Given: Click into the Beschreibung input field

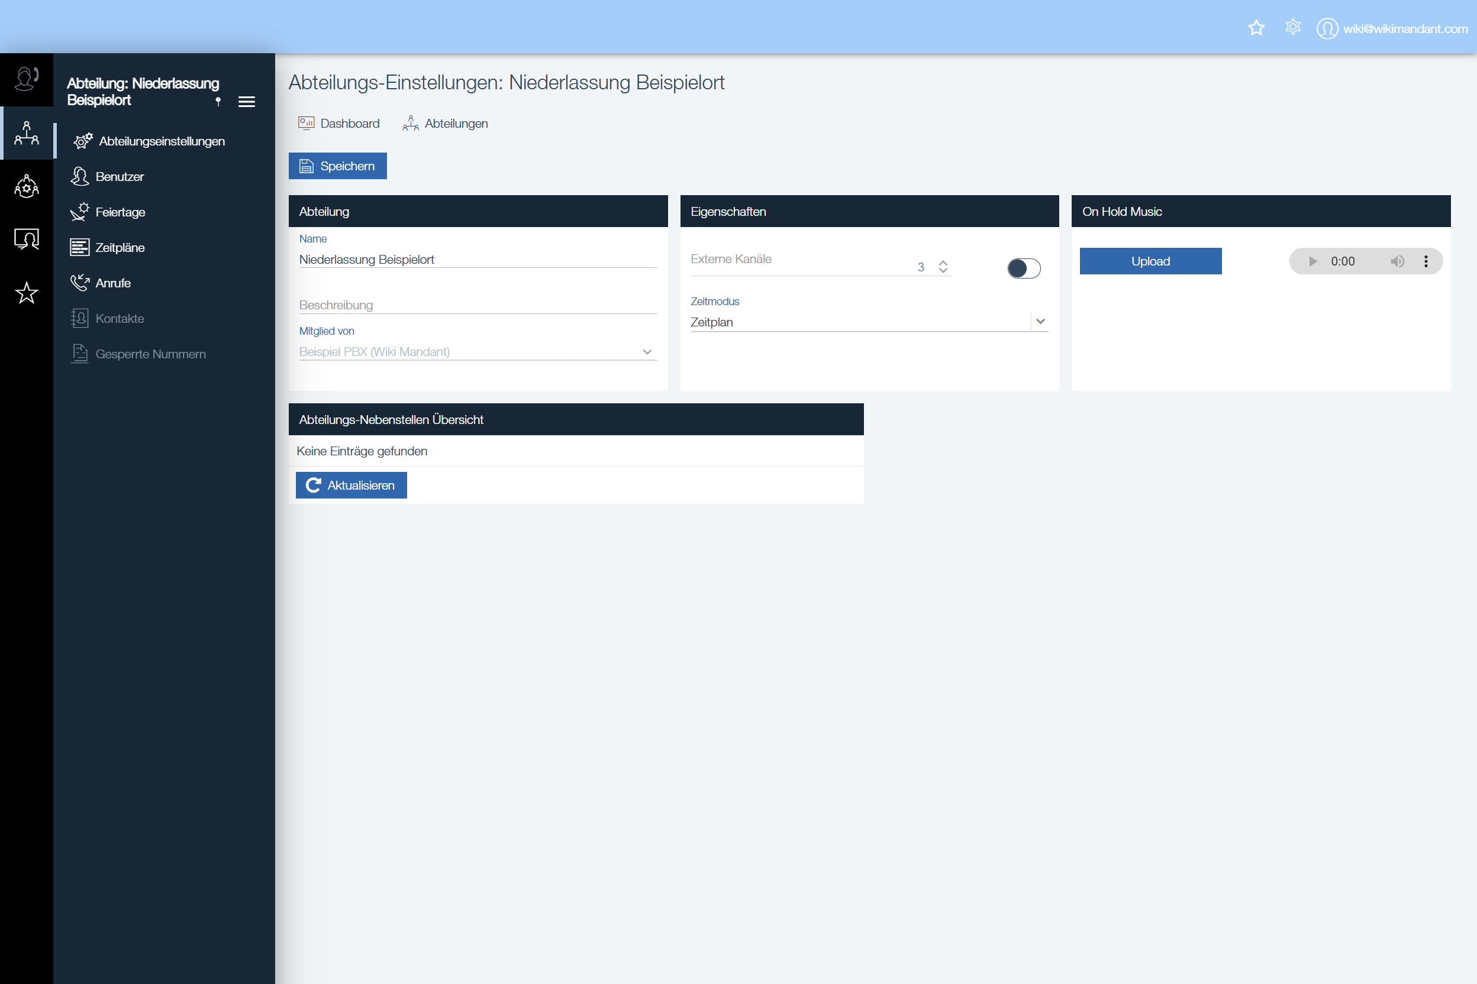Looking at the screenshot, I should (478, 305).
